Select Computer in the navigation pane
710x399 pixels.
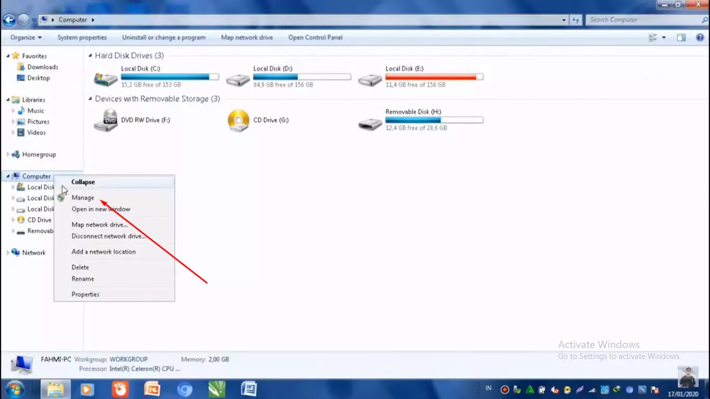[x=36, y=176]
